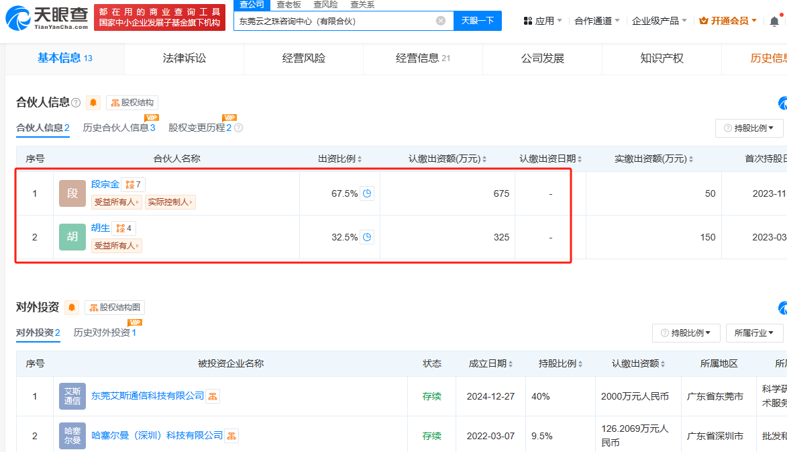The height and width of the screenshot is (452, 787).
Task: Click the 段 avatar thumbnail
Action: [72, 193]
